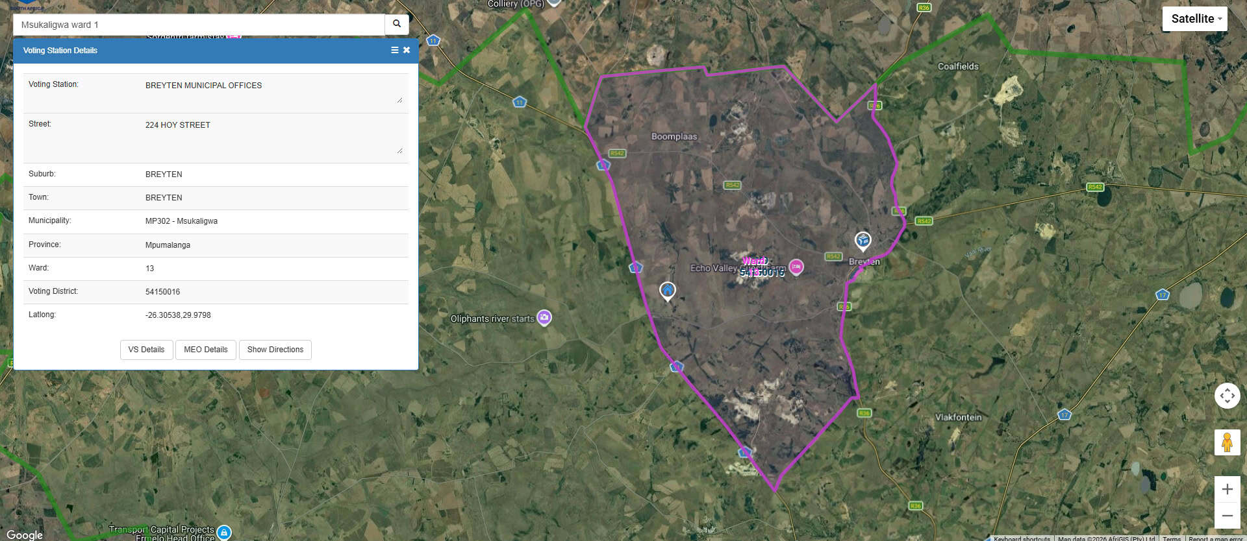Zoom out with the minus button

tap(1228, 516)
